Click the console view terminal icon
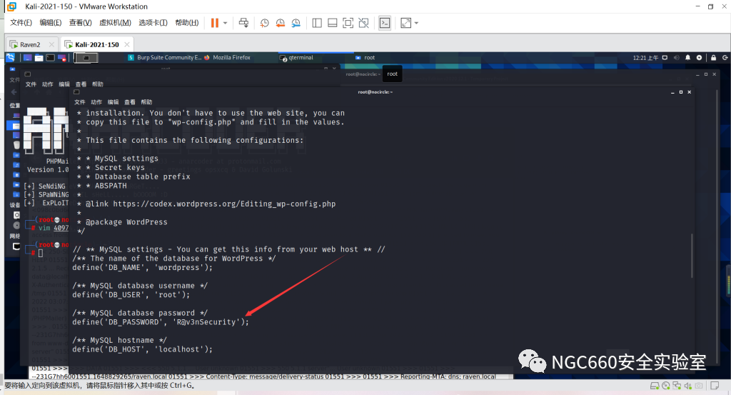The image size is (731, 395). (x=385, y=23)
